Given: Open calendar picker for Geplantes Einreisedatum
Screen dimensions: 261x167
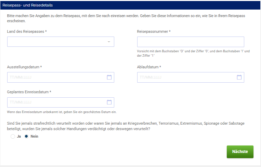Looking at the screenshot, I should (109, 102).
